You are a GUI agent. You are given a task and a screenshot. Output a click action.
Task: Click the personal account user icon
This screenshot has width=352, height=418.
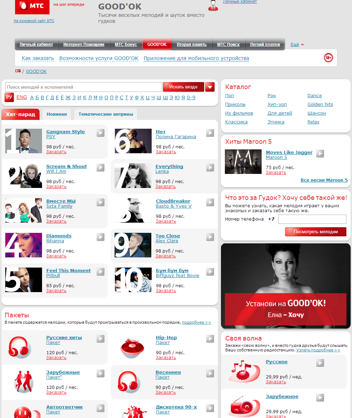click(x=213, y=6)
